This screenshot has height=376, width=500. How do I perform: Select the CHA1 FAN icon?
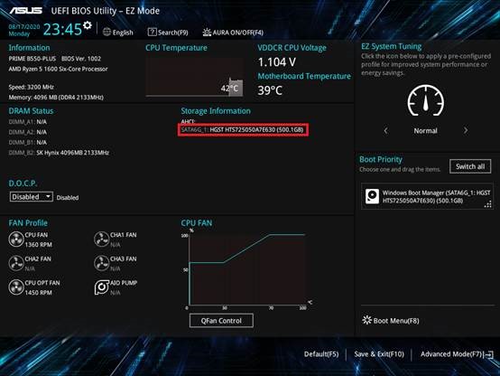point(102,240)
